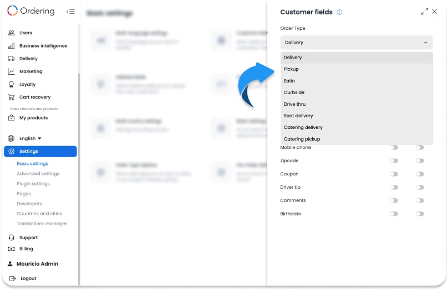Select Catering pickup option
Screen dimensions: 448x290
coord(357,139)
